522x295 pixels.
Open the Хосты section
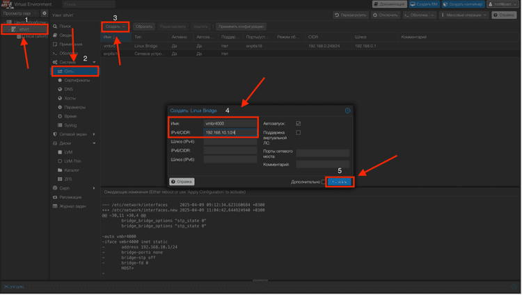(70, 98)
